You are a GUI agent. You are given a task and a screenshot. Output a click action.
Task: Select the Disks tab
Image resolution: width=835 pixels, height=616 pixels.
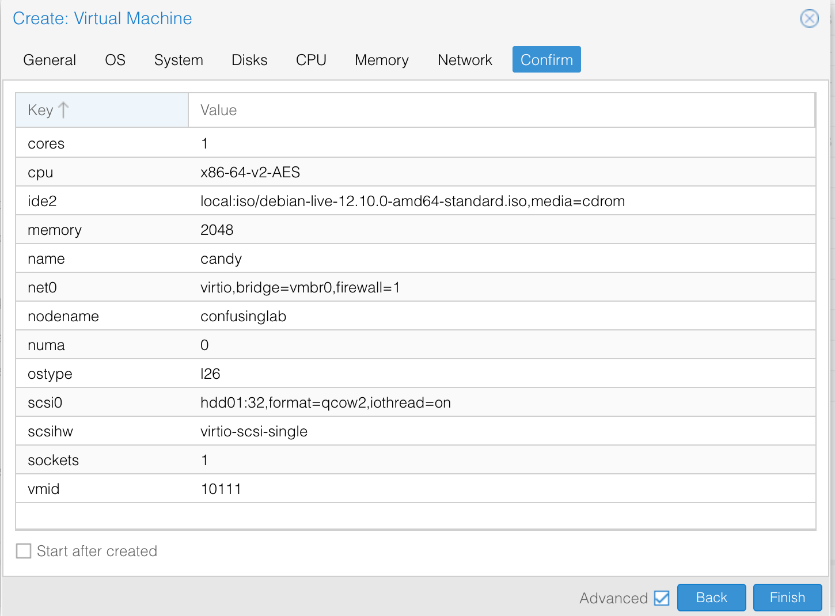point(249,60)
